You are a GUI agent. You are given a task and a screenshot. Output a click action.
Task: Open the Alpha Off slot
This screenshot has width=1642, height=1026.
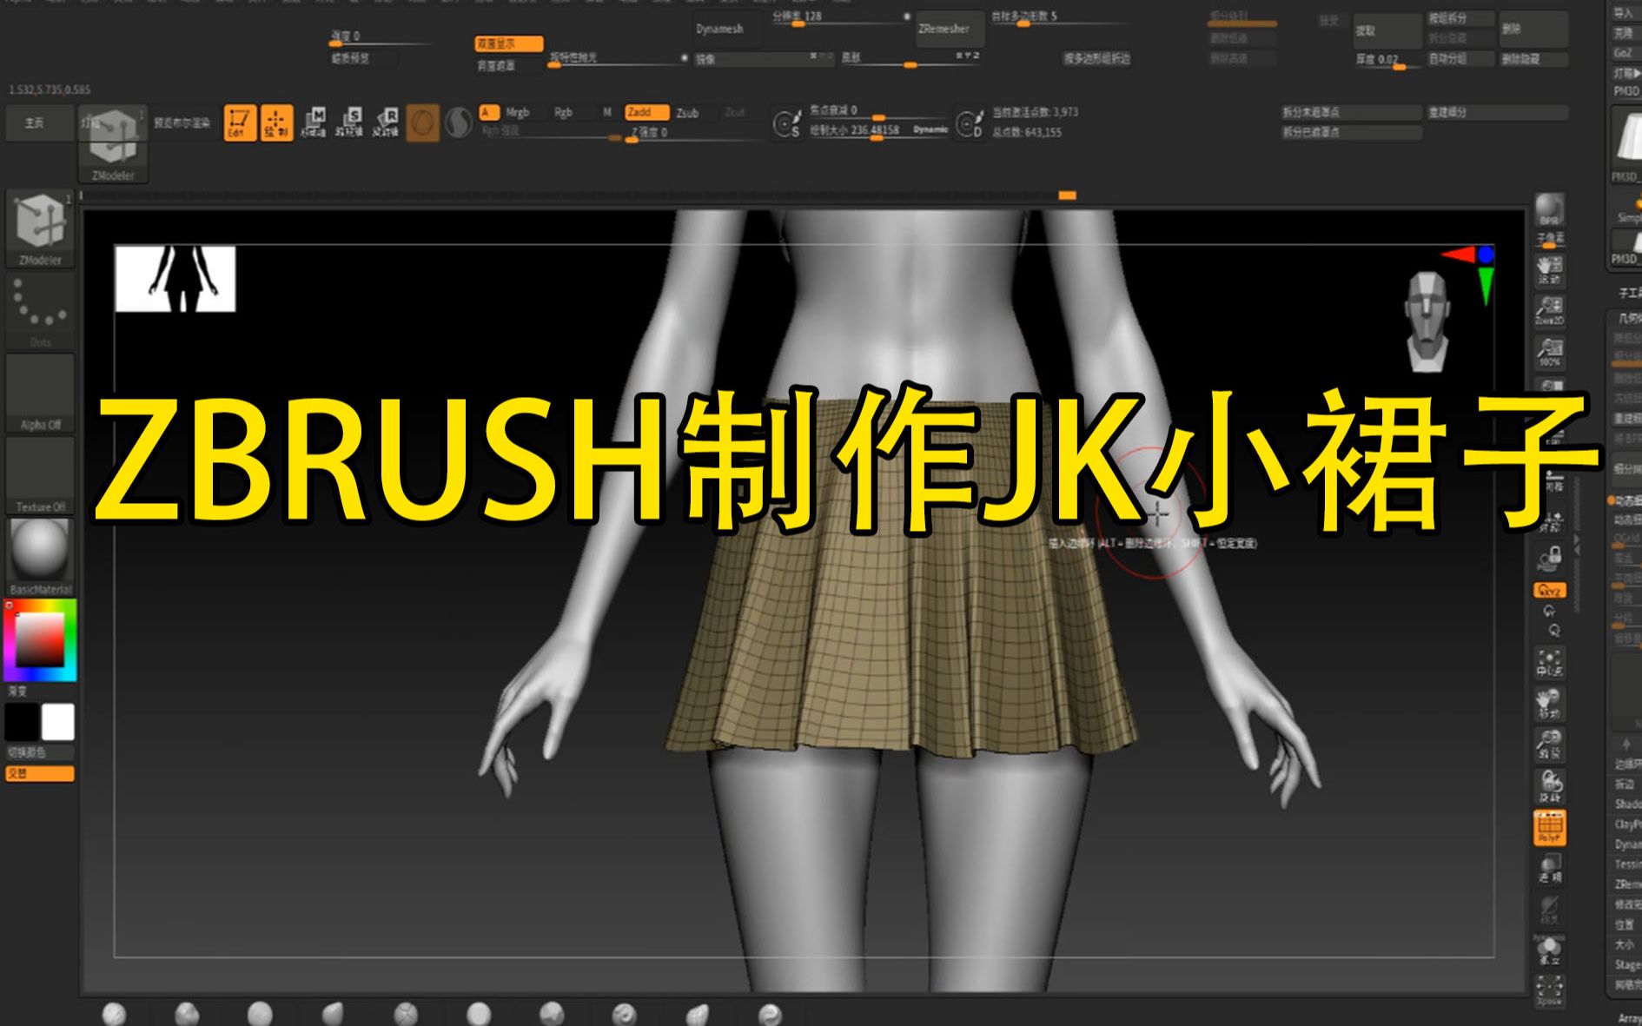(x=40, y=393)
